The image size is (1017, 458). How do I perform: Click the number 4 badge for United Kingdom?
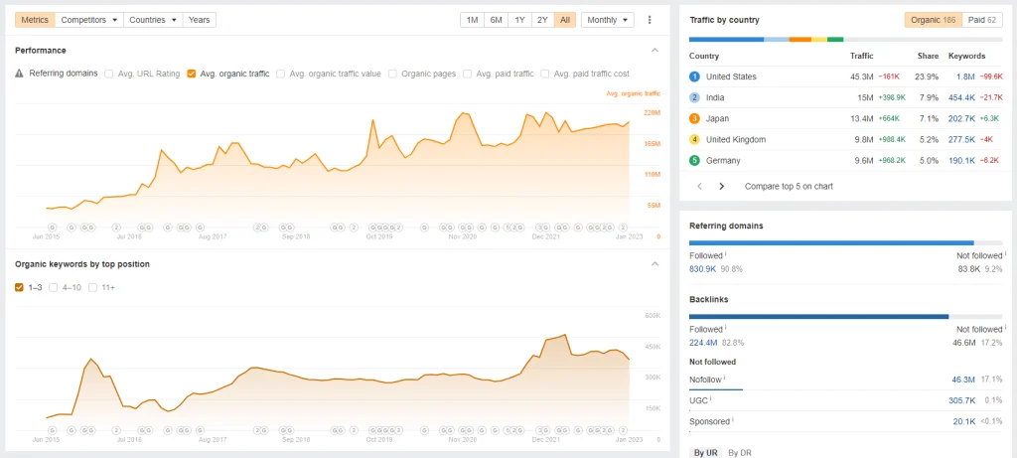(694, 139)
